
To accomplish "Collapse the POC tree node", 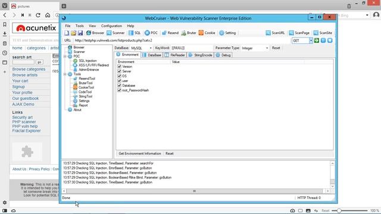I will tap(65, 56).
